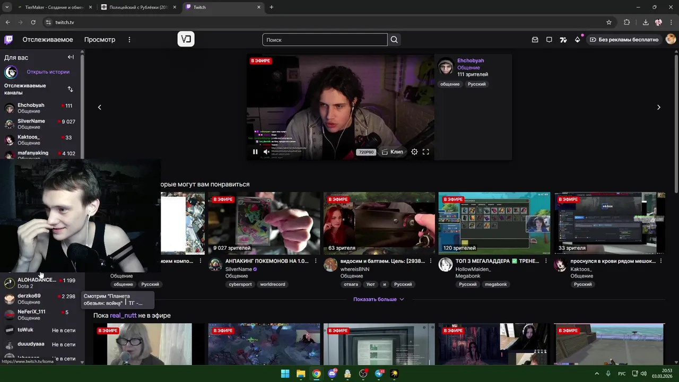Open the browser tab search dropdown
Screen dimensions: 679x382
pos(7,7)
